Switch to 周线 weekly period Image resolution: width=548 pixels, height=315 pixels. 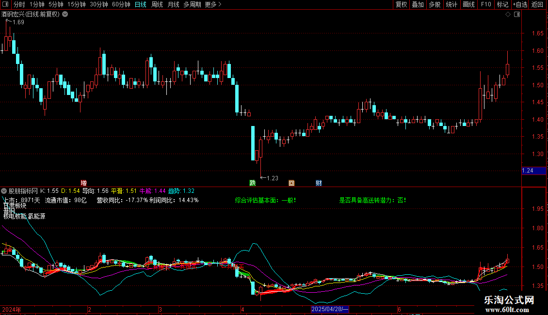[157, 4]
